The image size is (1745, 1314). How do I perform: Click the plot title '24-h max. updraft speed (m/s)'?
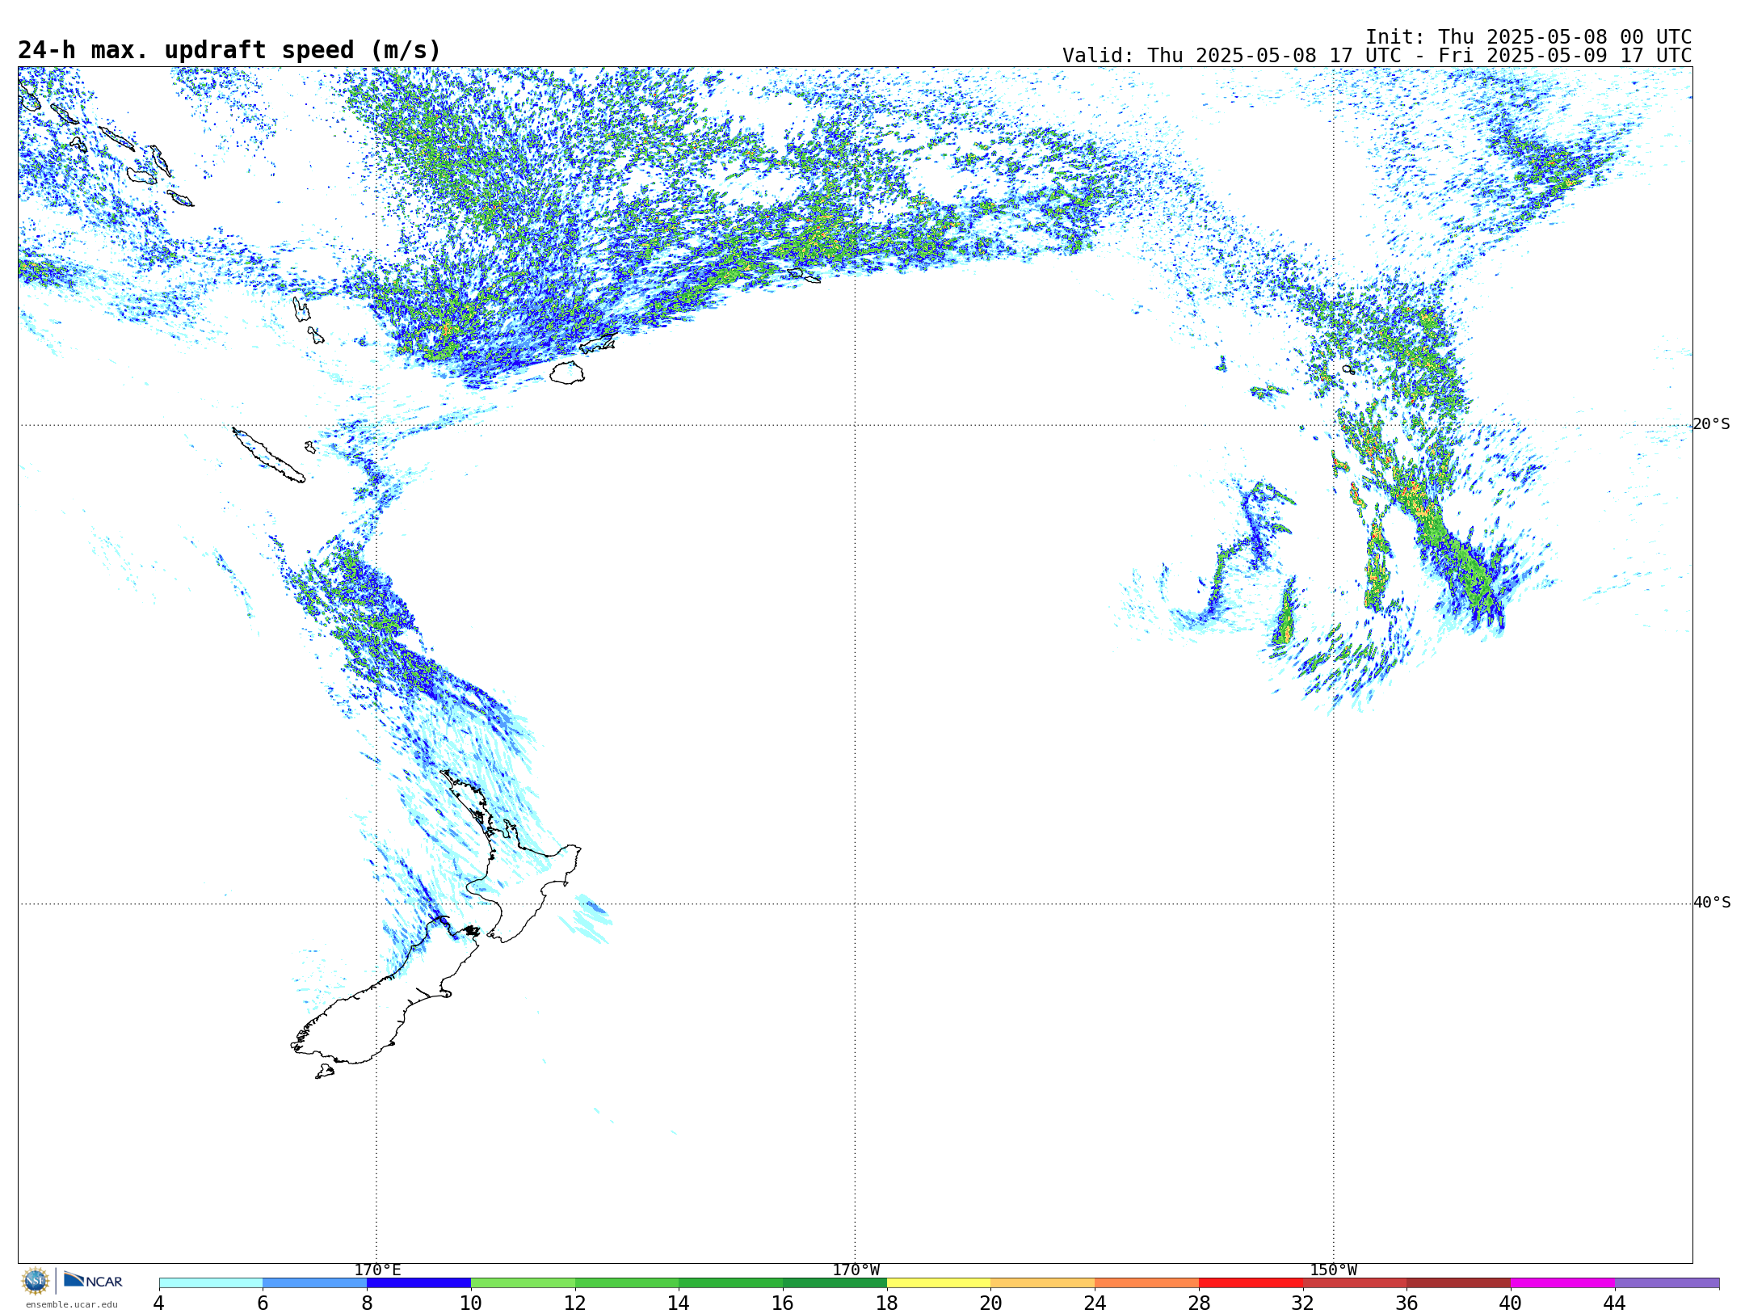click(229, 50)
